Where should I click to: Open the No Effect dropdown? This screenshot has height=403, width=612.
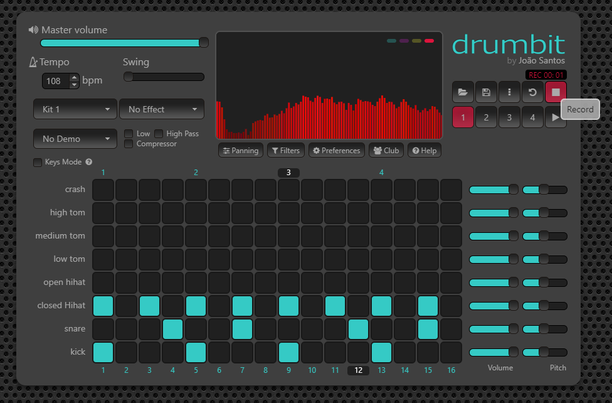click(162, 109)
